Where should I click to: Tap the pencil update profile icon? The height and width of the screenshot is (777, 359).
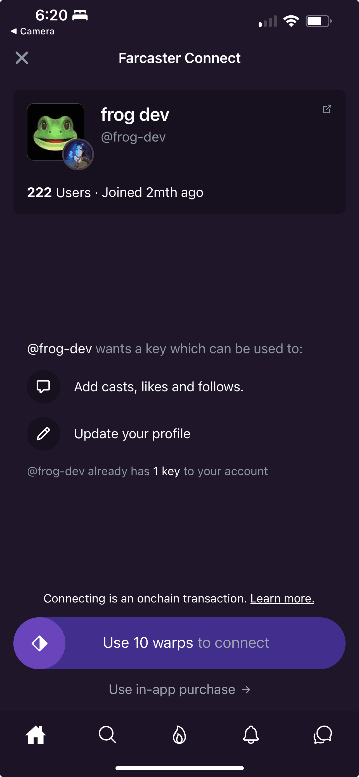tap(43, 434)
